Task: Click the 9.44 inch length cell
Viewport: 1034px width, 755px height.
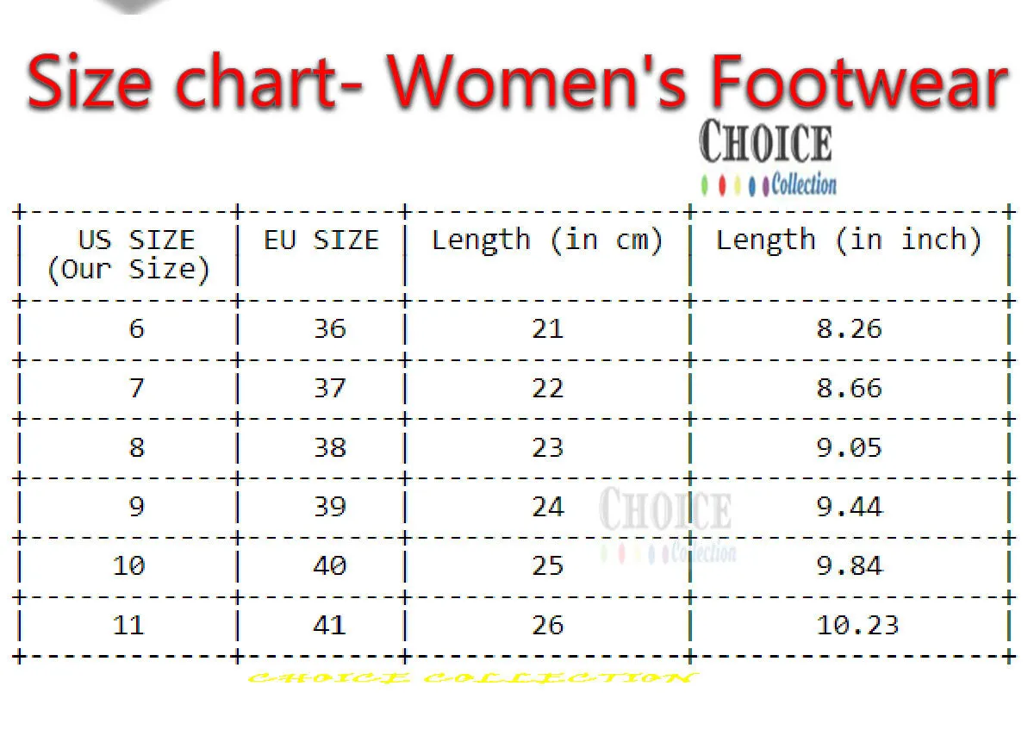Action: (850, 506)
